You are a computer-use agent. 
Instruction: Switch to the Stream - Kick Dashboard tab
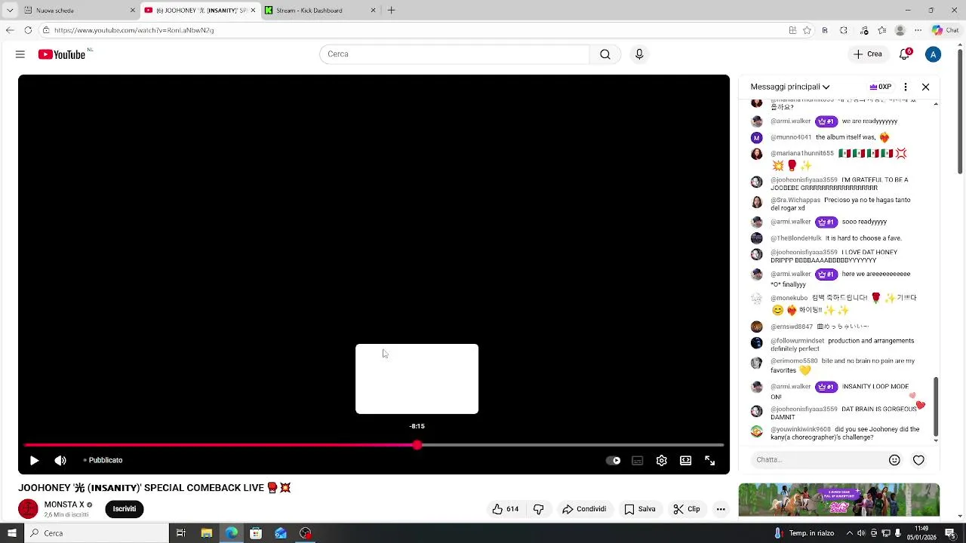coord(320,11)
